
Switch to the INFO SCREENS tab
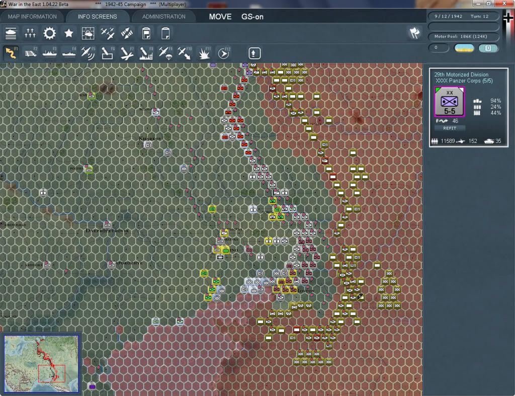(97, 17)
